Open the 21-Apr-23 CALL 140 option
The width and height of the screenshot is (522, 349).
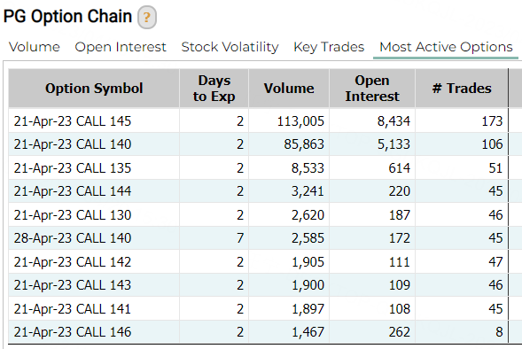click(73, 144)
